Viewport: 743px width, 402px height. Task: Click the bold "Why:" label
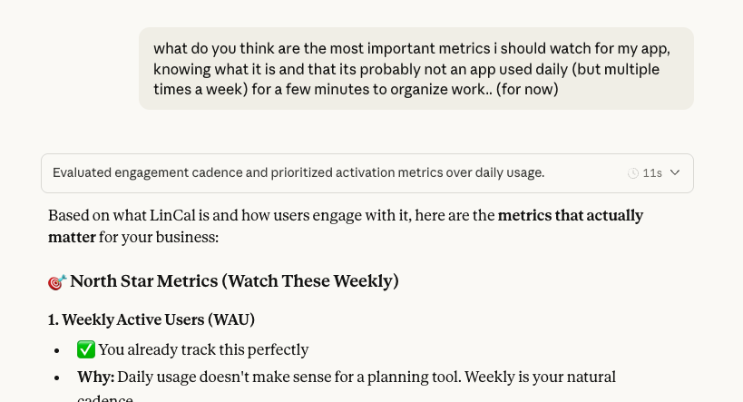pyautogui.click(x=95, y=377)
